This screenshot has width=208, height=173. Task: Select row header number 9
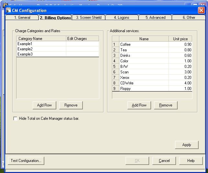[x=115, y=89]
